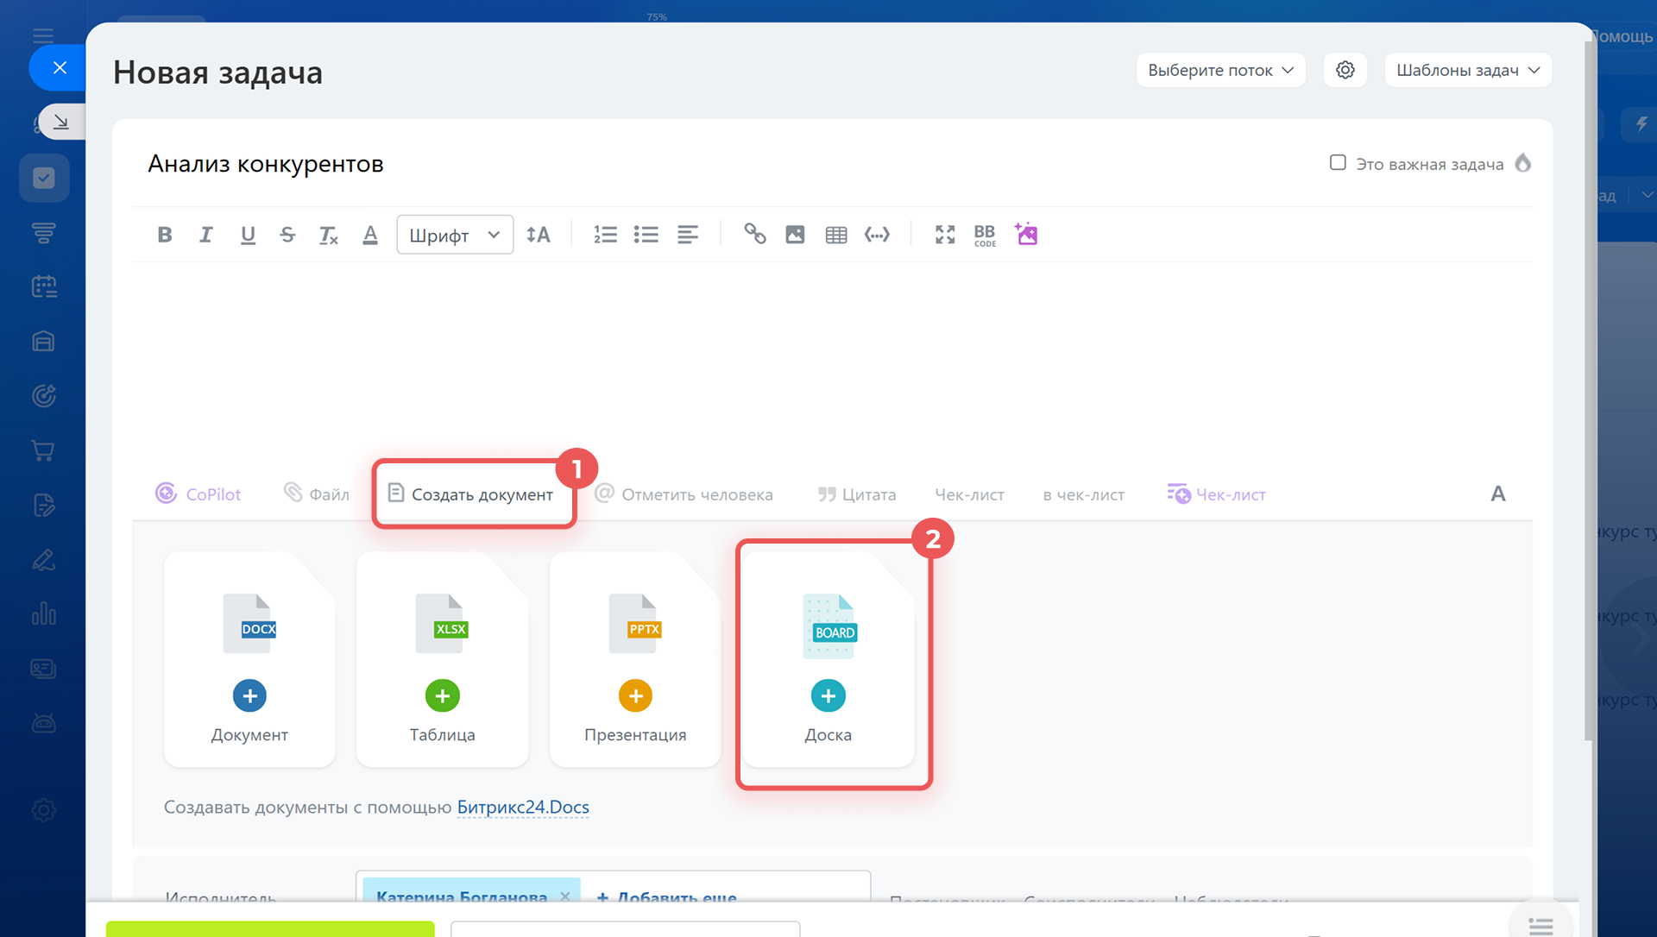The width and height of the screenshot is (1657, 937).
Task: Remove assignee Катерина Богданова
Action: pos(565,896)
